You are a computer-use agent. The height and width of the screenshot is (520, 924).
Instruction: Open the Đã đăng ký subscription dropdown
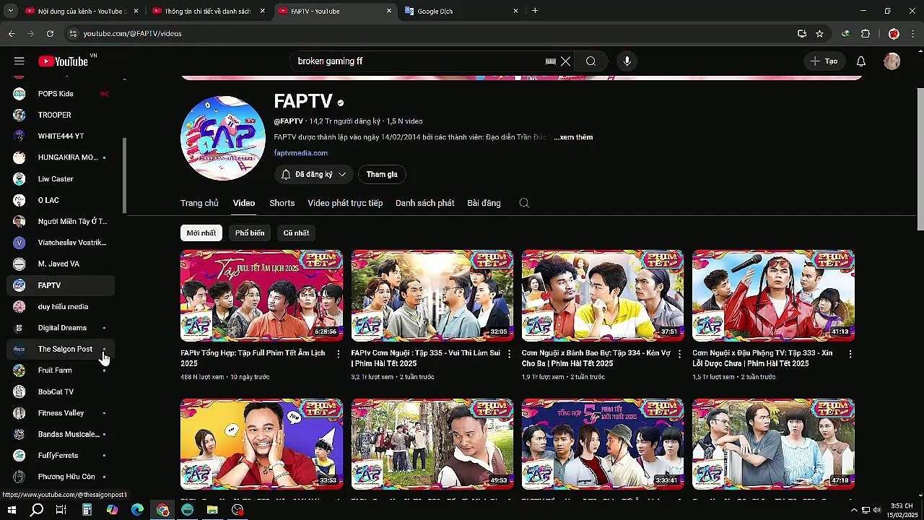tap(313, 174)
